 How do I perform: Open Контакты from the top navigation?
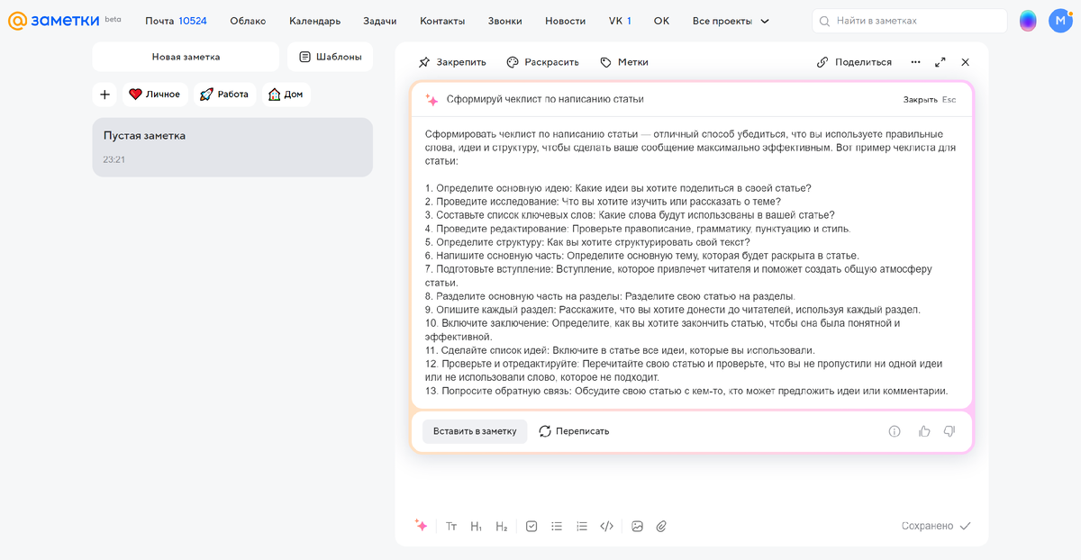[x=442, y=19]
